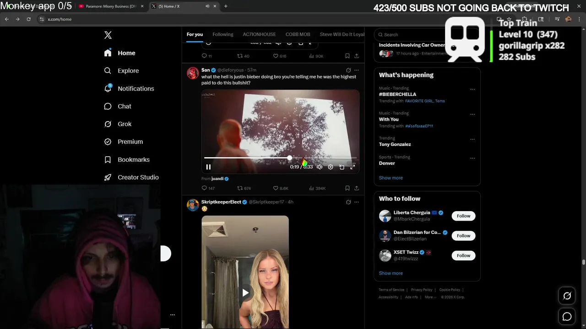Switch to Steve Will Do It tab
This screenshot has height=329, width=586.
(342, 34)
